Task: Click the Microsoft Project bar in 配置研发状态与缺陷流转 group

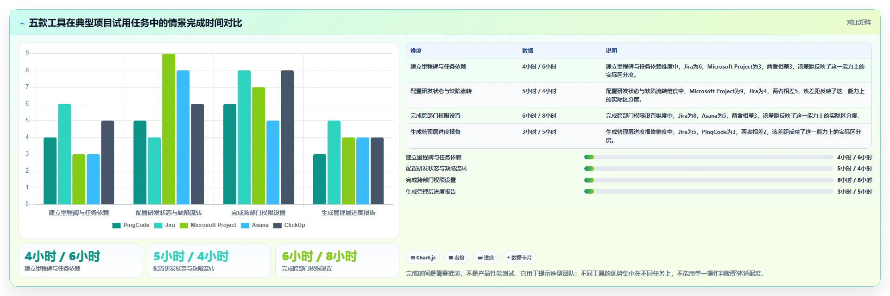Action: [x=169, y=129]
